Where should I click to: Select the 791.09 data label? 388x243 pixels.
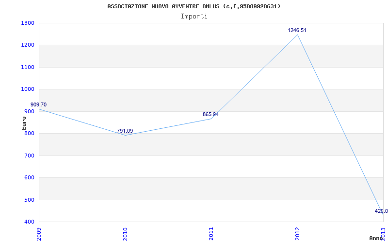[125, 131]
